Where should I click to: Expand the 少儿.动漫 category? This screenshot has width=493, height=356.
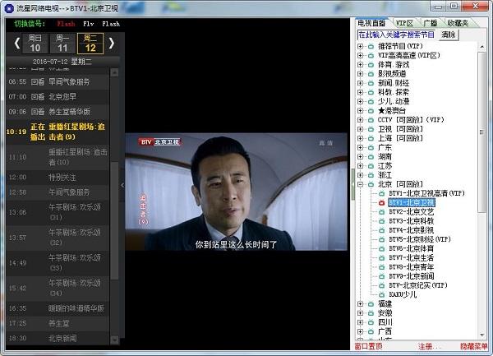point(361,102)
